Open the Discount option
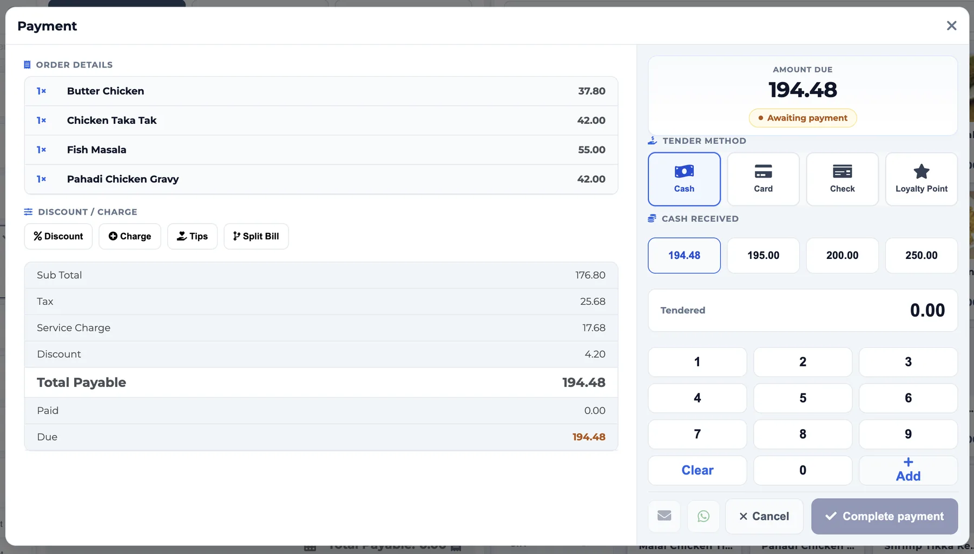Viewport: 974px width, 554px height. tap(58, 236)
